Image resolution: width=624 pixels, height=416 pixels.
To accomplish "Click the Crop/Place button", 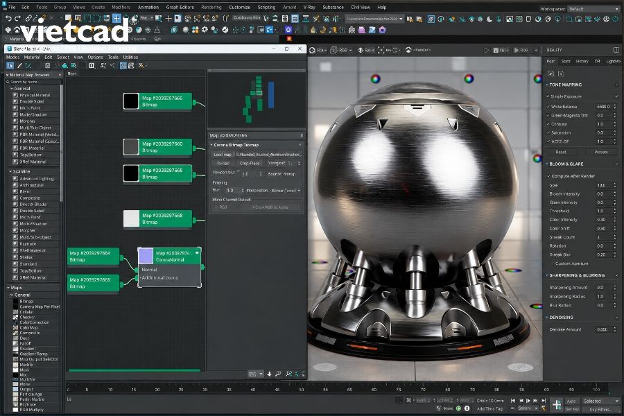I will (x=250, y=163).
